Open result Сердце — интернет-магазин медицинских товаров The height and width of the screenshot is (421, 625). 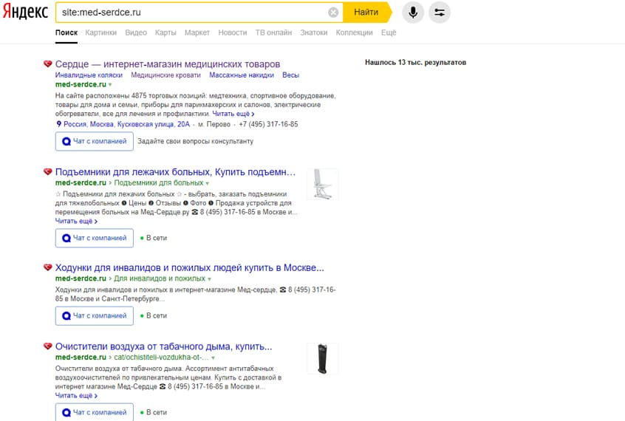tap(168, 64)
